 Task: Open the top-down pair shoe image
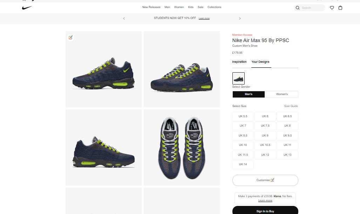[182, 147]
